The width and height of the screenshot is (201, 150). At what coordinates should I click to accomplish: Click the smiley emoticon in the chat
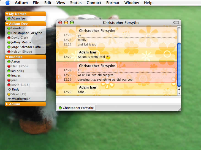pos(108,57)
